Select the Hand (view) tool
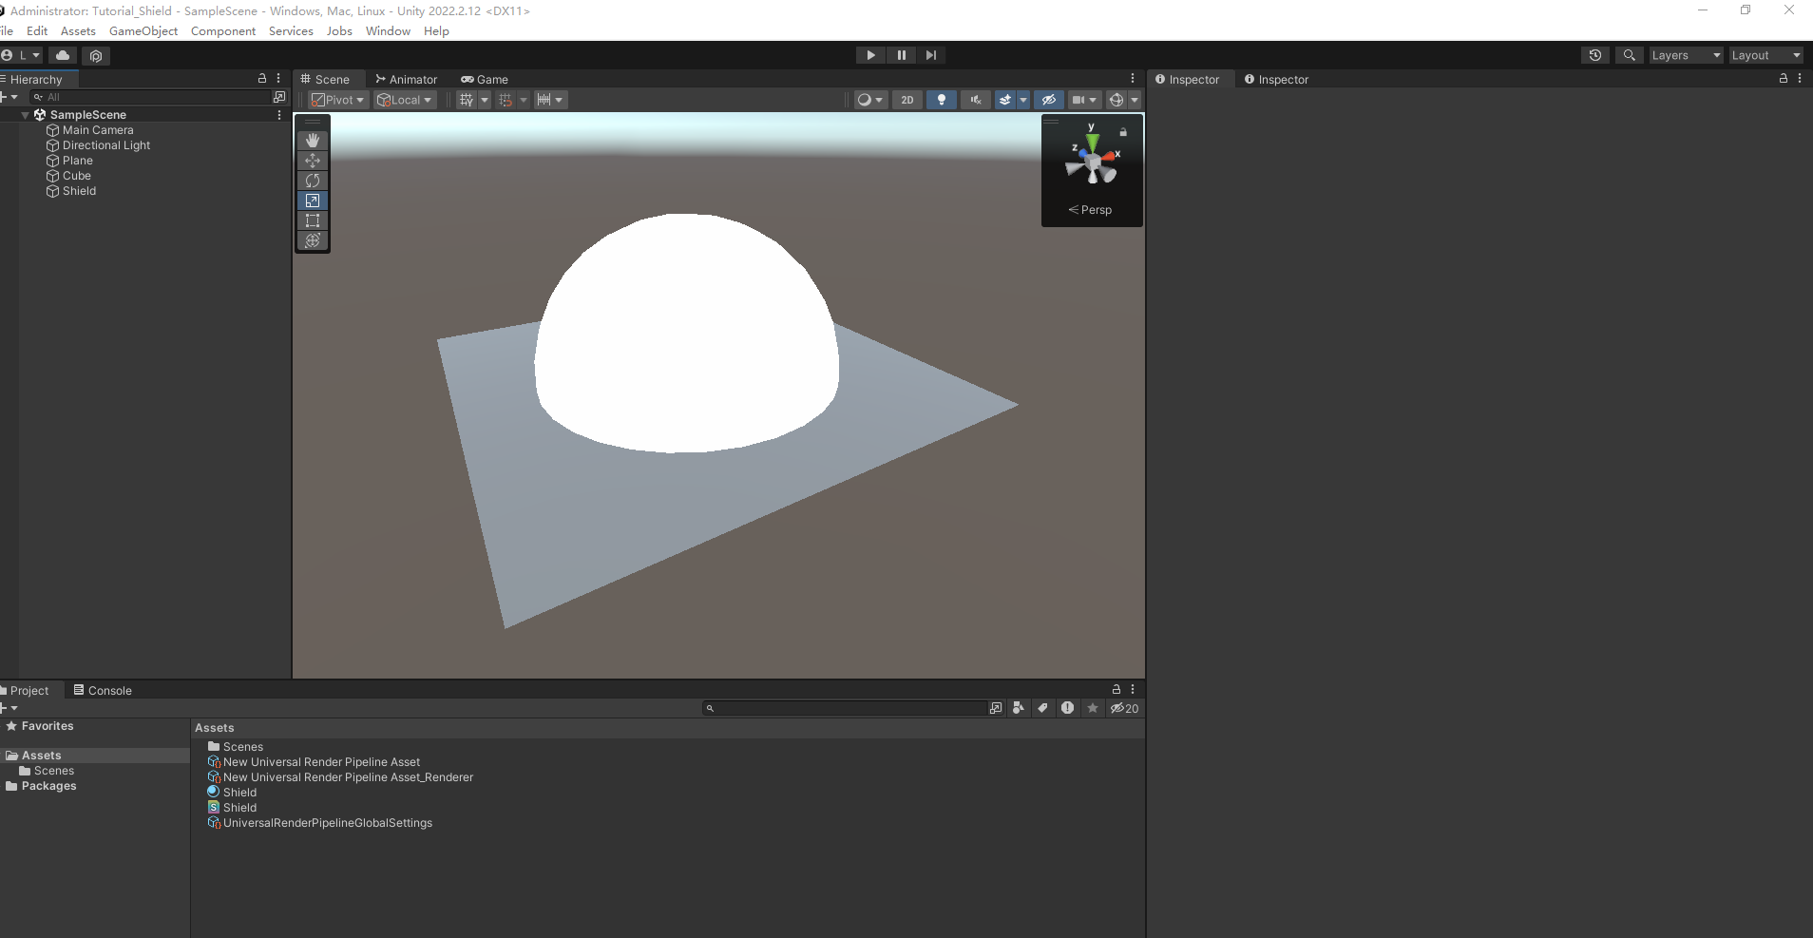Screen dimensions: 1813x938 [313, 141]
